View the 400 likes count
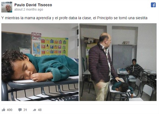Viewport: 159px width, 114px height. click(9, 110)
